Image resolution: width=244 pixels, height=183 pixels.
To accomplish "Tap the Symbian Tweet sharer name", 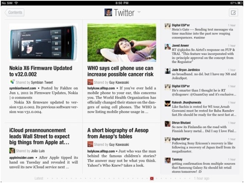I will click(x=42, y=82).
